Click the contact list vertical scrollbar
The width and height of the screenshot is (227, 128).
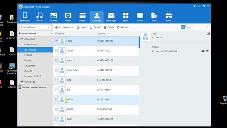pos(139,42)
